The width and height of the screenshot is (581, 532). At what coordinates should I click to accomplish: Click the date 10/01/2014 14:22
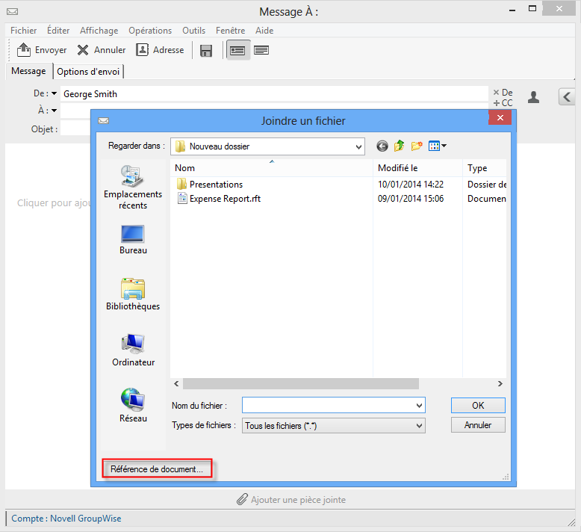[411, 185]
